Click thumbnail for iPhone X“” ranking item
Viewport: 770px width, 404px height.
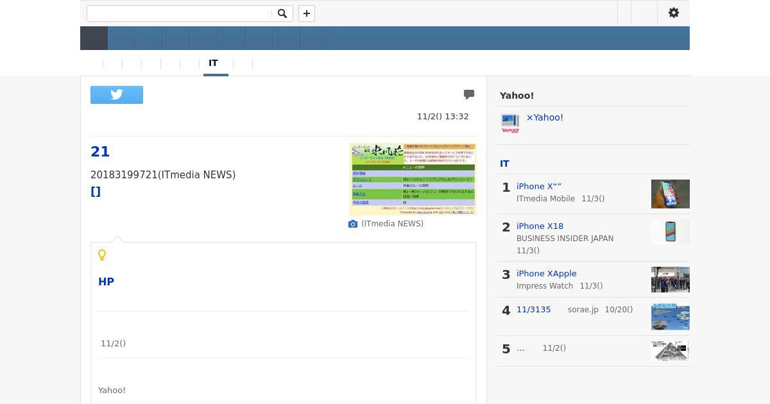tap(671, 194)
